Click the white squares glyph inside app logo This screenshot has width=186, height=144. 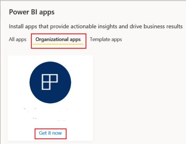point(50,82)
